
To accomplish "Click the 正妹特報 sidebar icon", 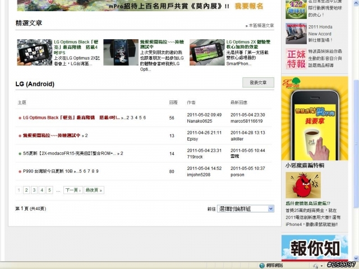I will click(296, 58).
